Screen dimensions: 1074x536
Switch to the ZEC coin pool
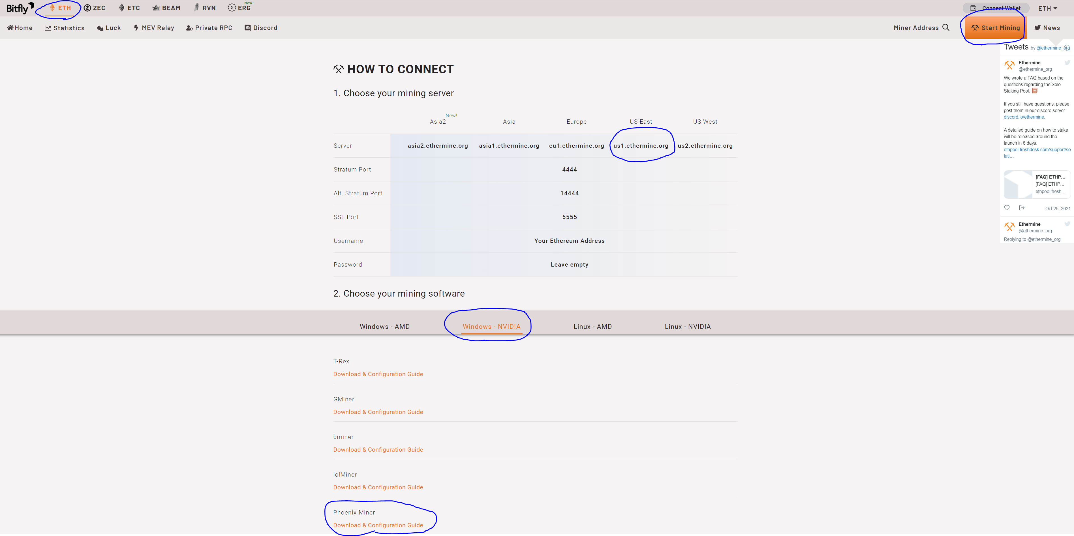pyautogui.click(x=95, y=8)
